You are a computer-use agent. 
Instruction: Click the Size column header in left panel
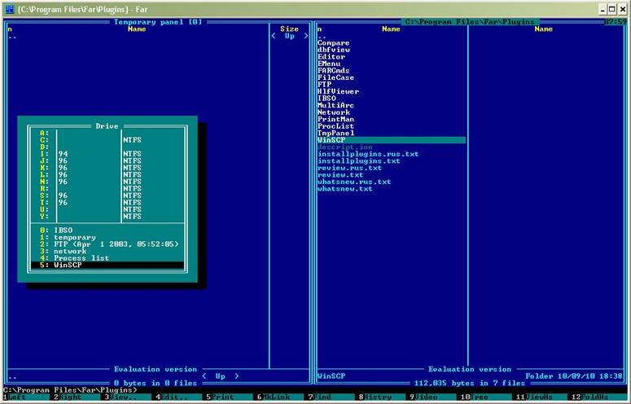tap(289, 29)
